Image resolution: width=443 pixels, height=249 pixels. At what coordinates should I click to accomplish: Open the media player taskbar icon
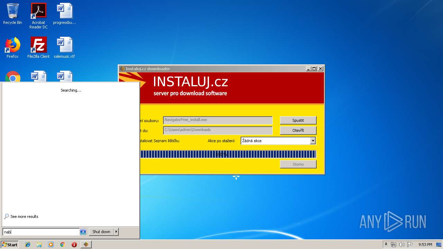tap(51, 245)
